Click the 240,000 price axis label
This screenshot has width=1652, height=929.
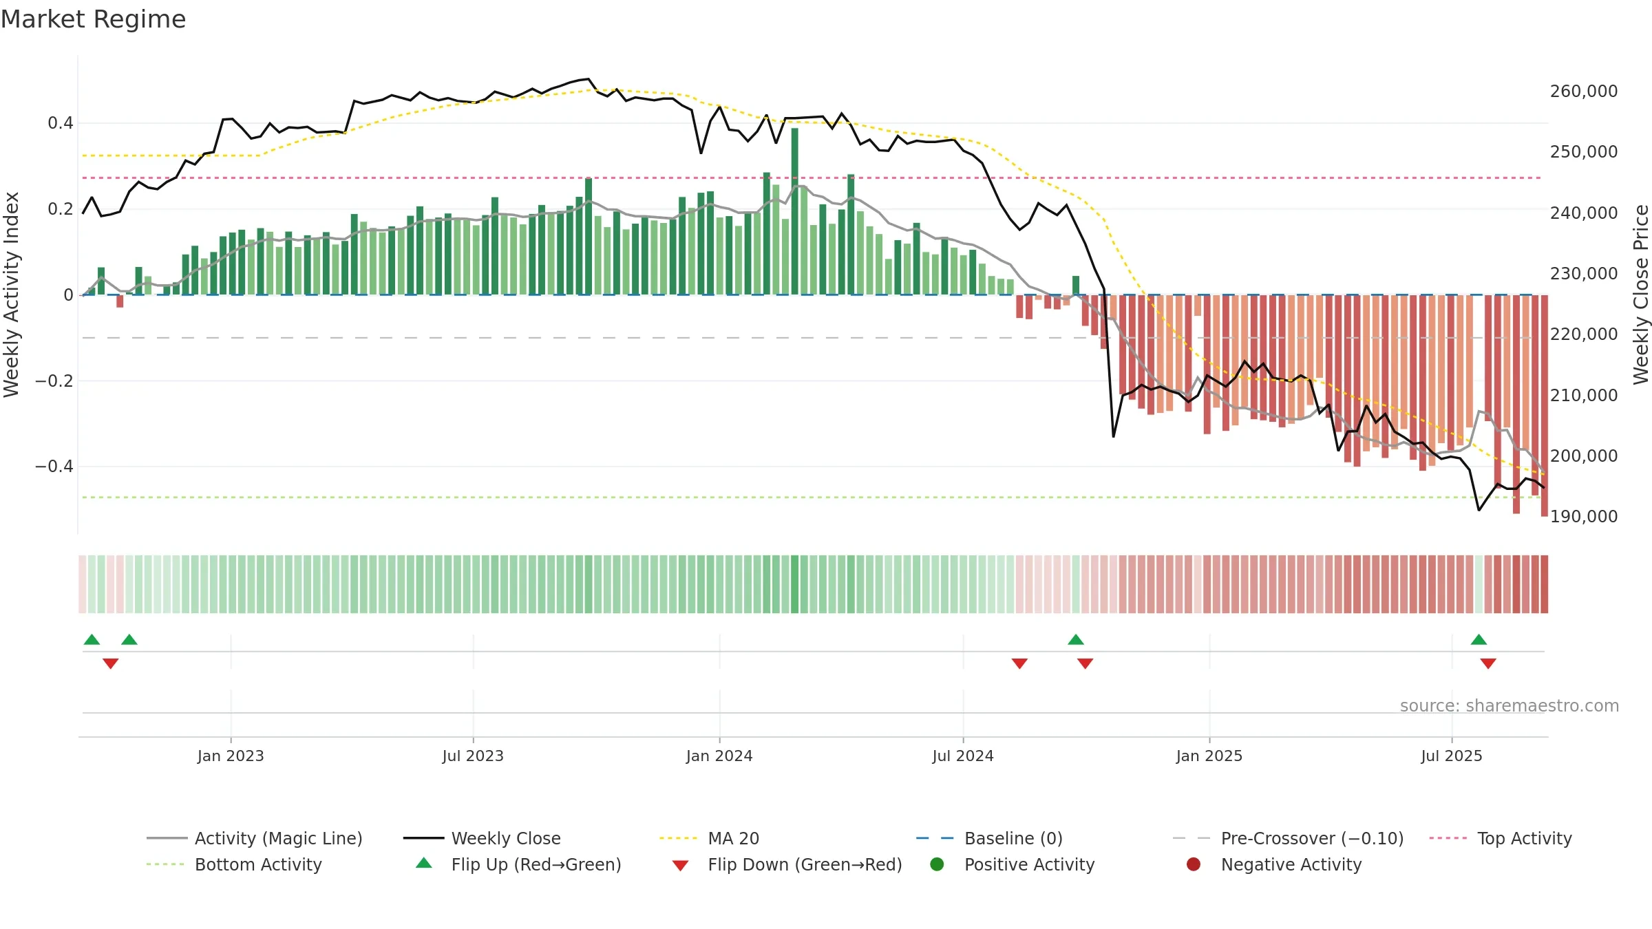click(1584, 213)
